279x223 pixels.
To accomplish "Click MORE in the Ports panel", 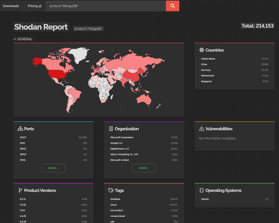I will click(x=53, y=168).
